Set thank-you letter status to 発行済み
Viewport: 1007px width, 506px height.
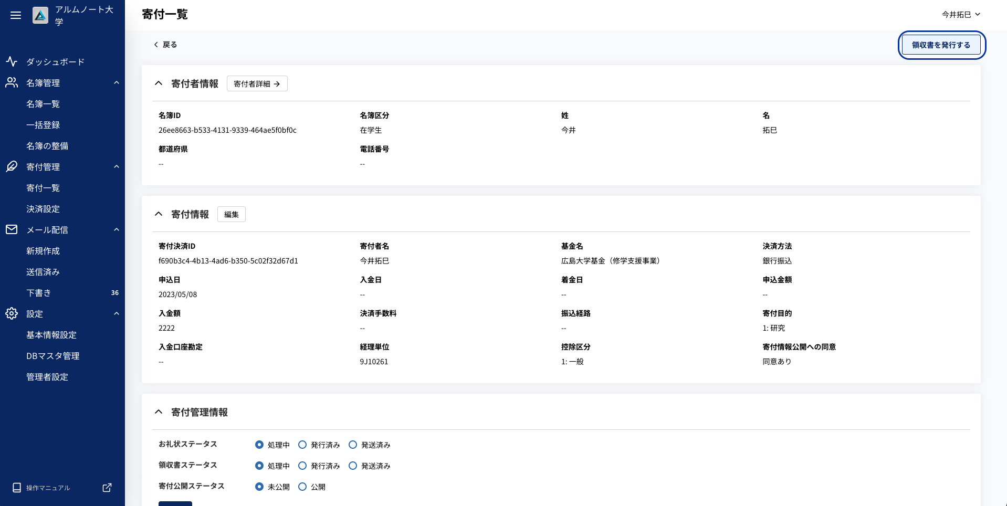[x=302, y=445]
